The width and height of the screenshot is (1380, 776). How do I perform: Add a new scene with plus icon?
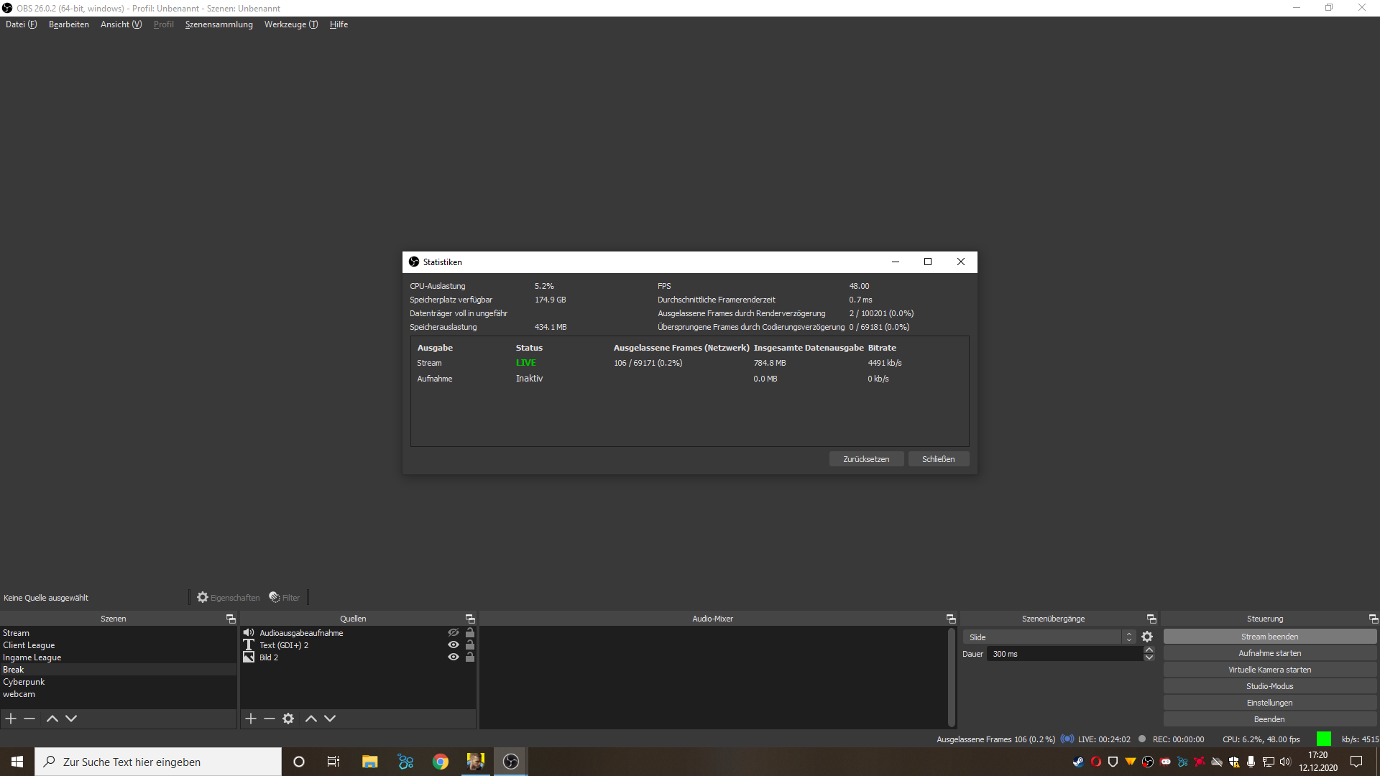[x=11, y=719]
